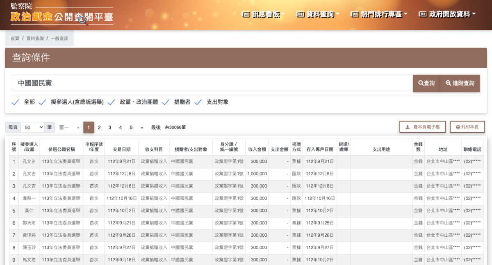The height and width of the screenshot is (265, 492).
Task: Click the book icon beside 訊息看板
Action: 246,14
